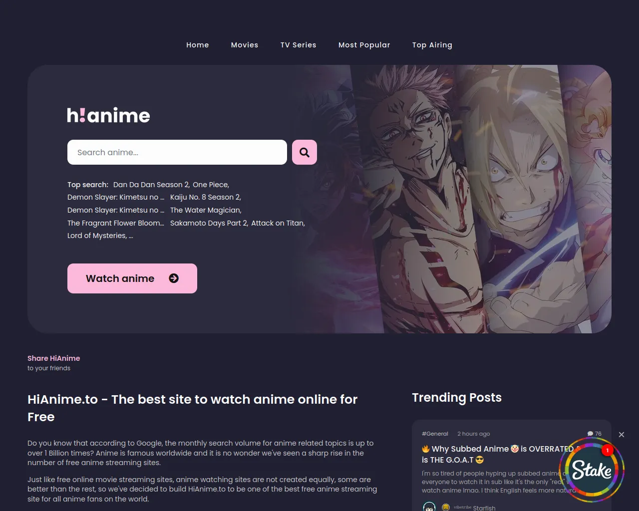Click the Attack on Titan top search

[x=278, y=223]
